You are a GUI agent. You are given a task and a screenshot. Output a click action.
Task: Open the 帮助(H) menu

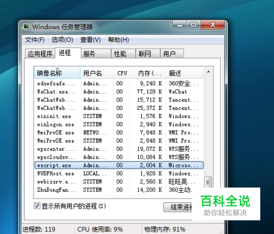118,40
